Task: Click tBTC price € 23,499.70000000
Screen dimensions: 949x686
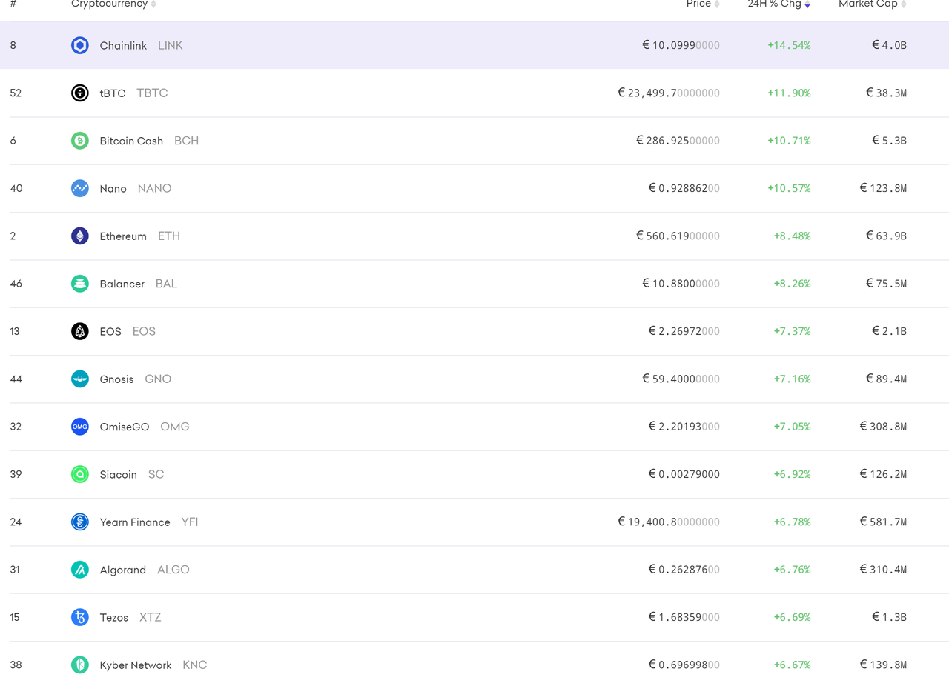Action: coord(669,93)
